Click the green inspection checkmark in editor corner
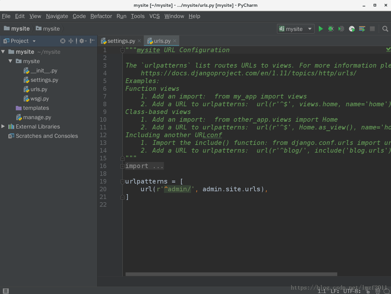 388,50
